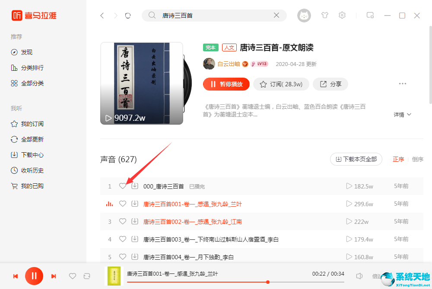Switch to mini player mode icon
Screen dimensions: 432x289
370,15
